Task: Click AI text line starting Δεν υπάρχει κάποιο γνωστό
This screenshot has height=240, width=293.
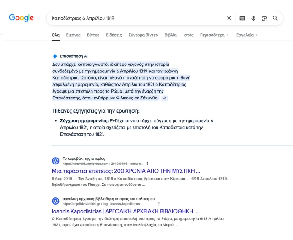Action: [111, 65]
